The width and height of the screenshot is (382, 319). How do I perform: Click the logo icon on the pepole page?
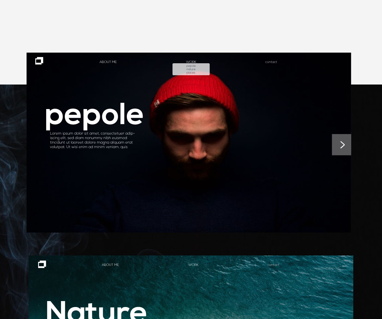point(39,61)
